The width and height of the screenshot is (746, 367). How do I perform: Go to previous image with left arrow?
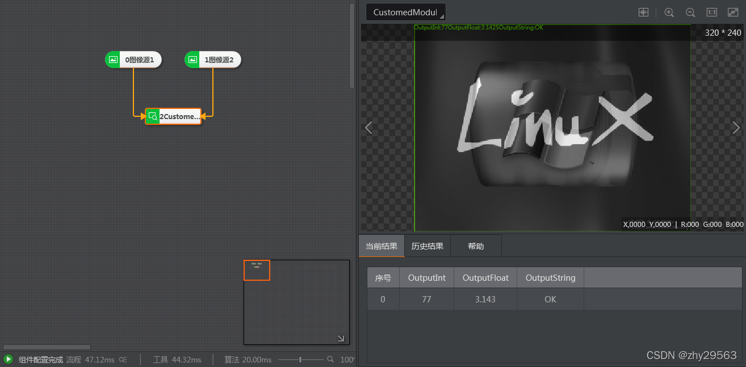(x=368, y=128)
